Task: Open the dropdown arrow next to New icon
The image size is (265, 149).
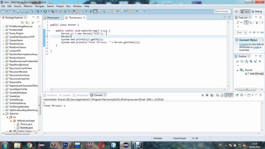Action: (7, 11)
